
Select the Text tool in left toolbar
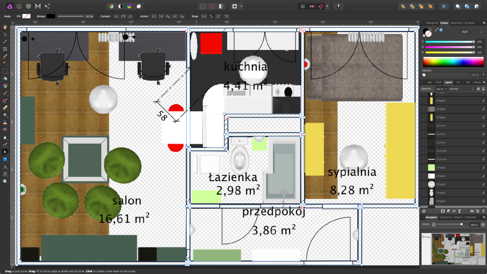click(5, 167)
